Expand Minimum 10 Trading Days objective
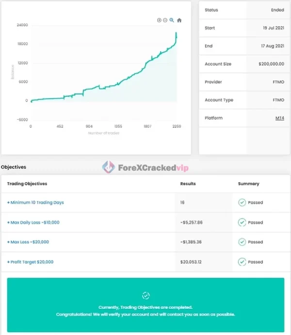The height and width of the screenshot is (335, 291). (35, 203)
